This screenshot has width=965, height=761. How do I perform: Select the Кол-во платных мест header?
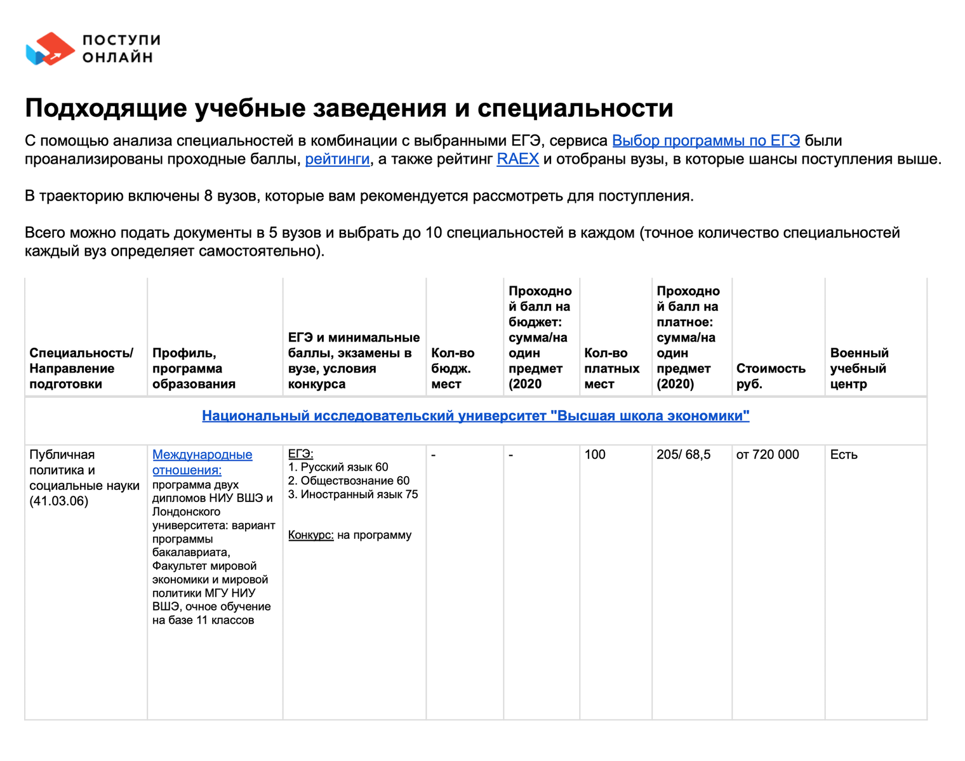click(612, 368)
